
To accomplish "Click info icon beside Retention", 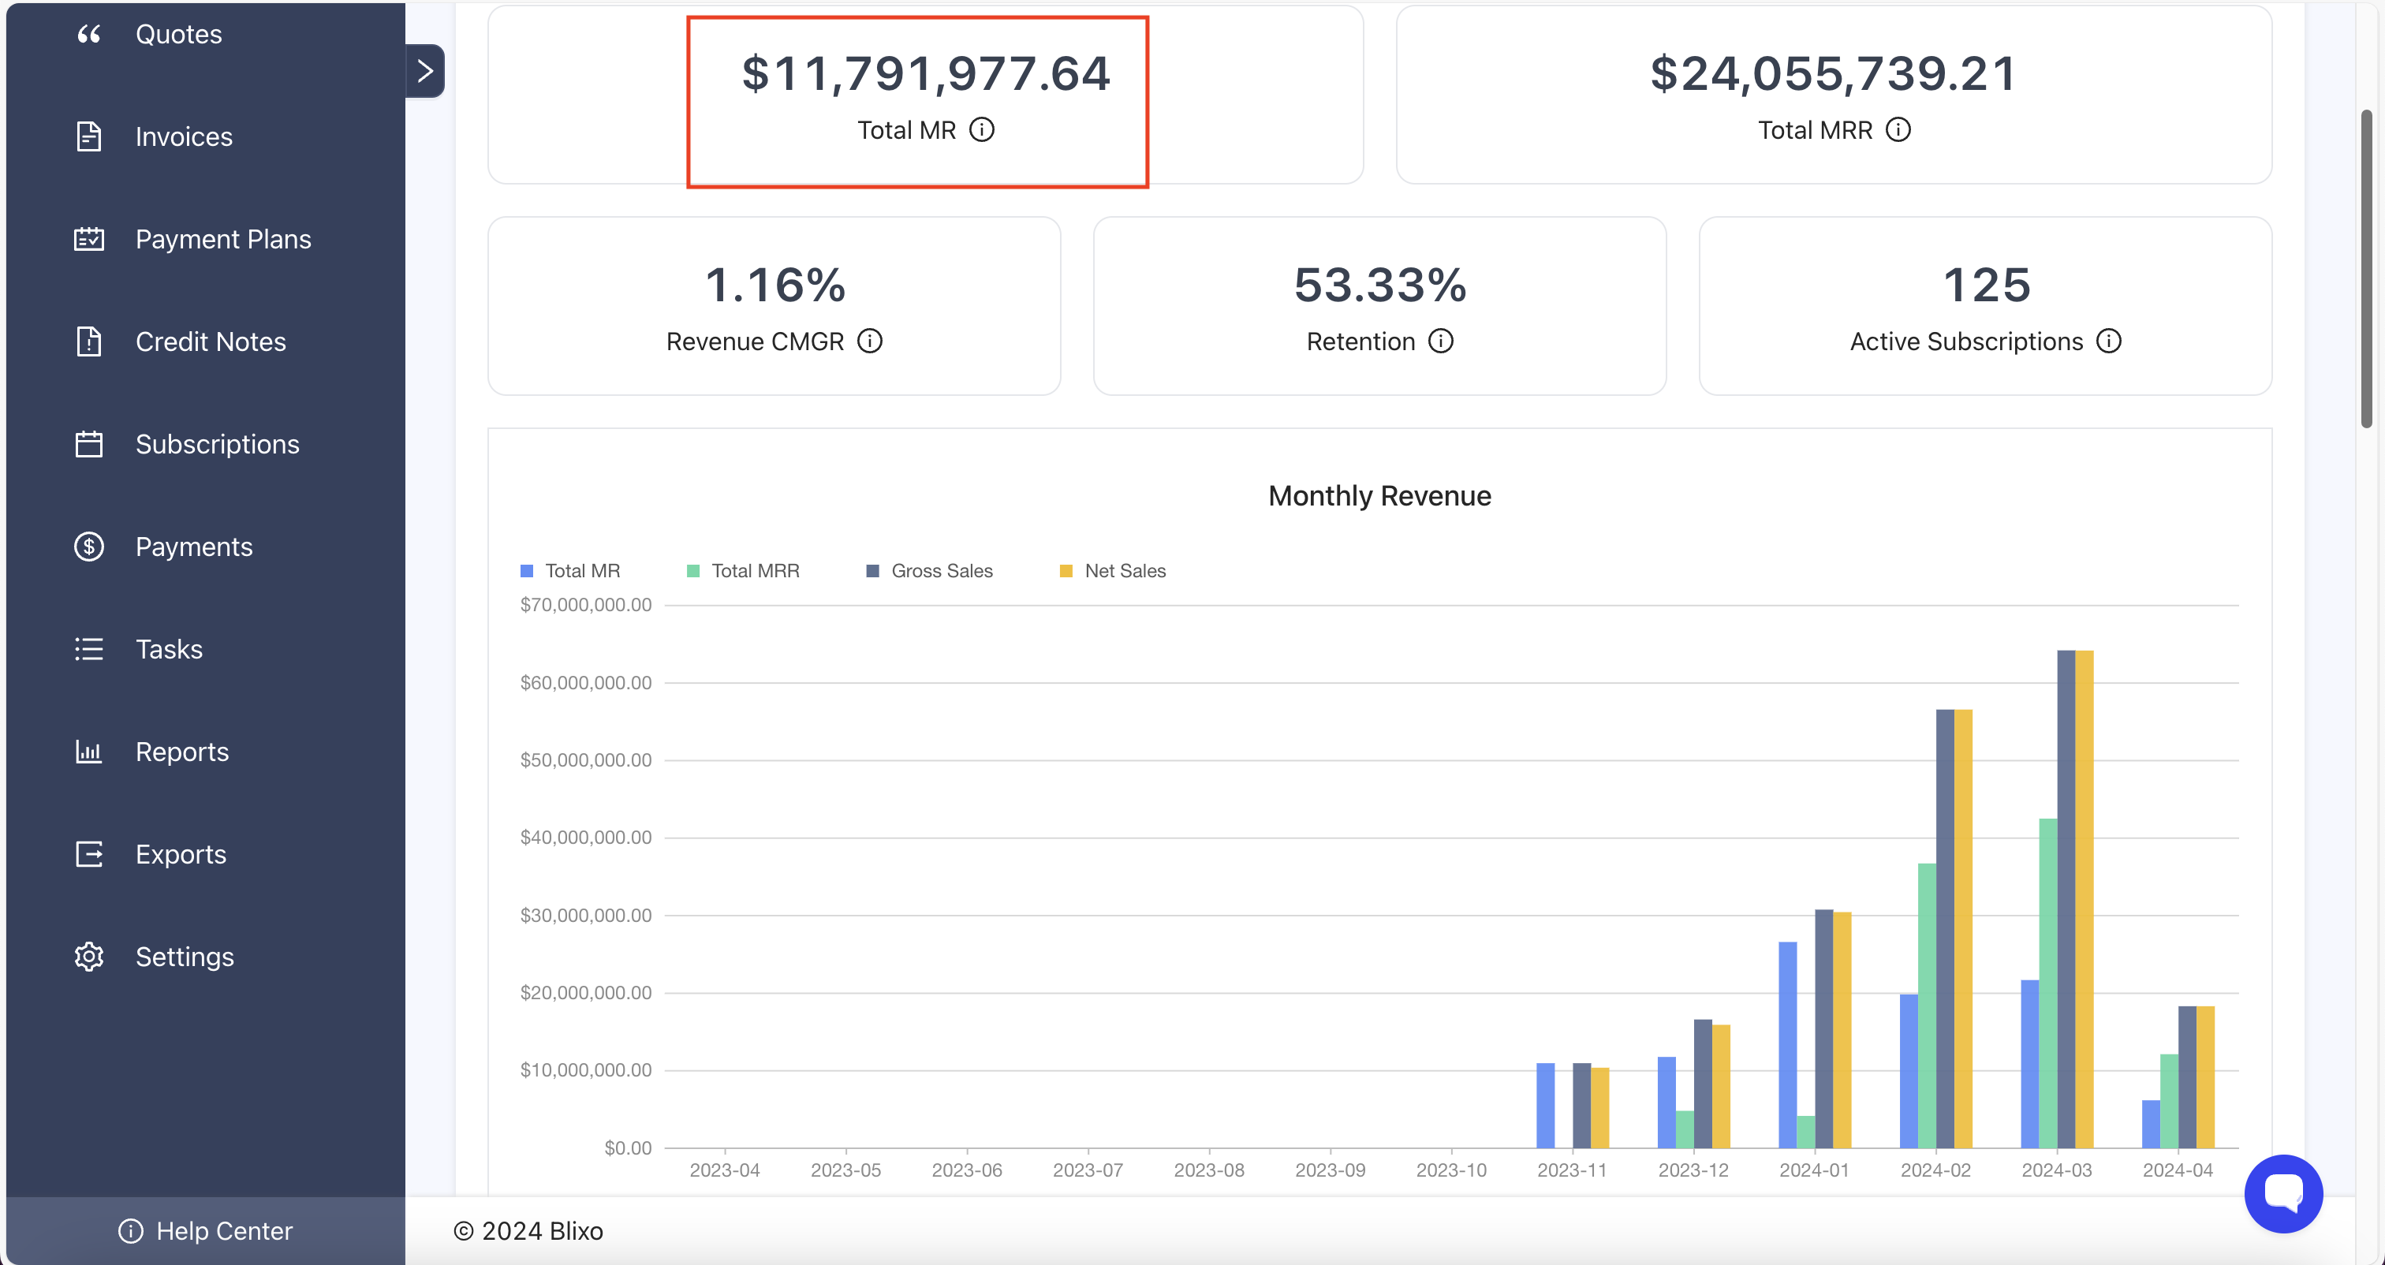I will (1441, 341).
